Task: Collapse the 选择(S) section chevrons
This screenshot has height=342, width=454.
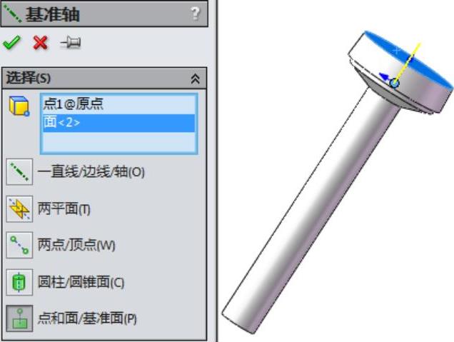Action: (195, 79)
